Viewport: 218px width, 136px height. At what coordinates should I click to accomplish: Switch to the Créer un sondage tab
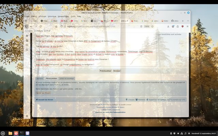pyautogui.click(x=66, y=78)
